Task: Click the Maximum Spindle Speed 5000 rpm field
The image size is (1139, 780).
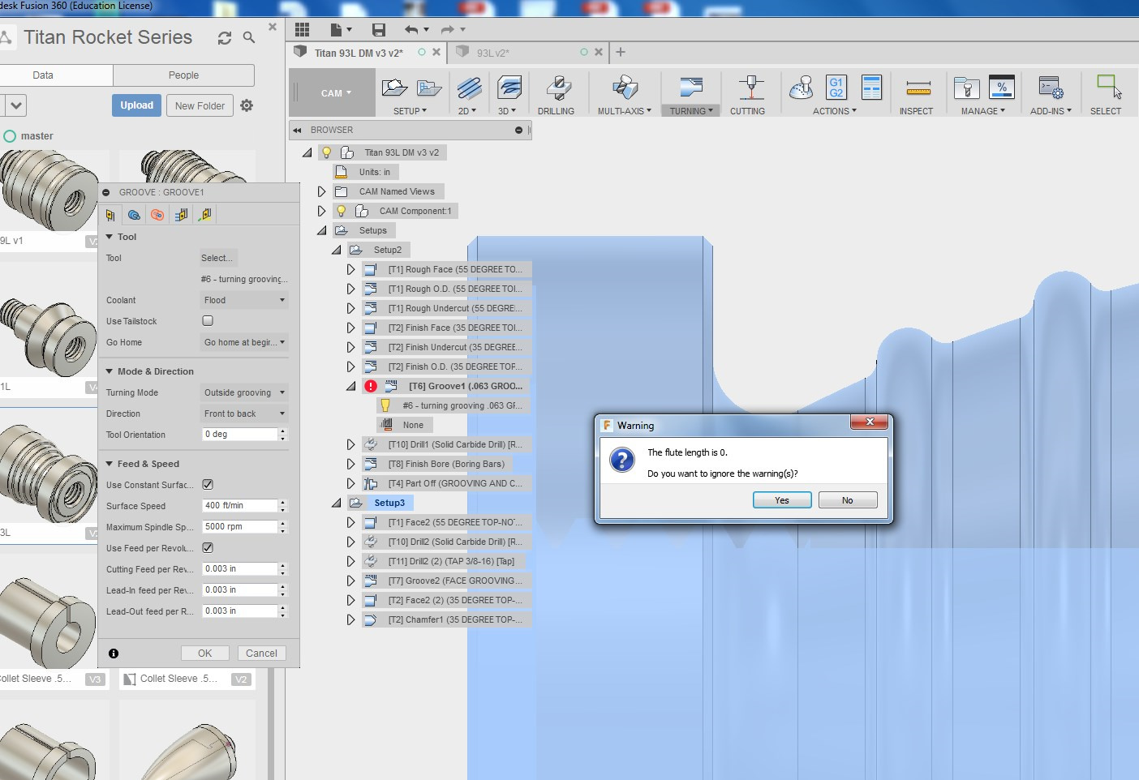Action: click(240, 527)
